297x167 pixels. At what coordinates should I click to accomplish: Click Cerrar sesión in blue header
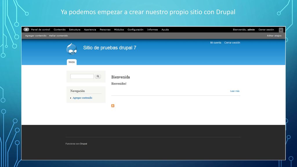point(232,43)
